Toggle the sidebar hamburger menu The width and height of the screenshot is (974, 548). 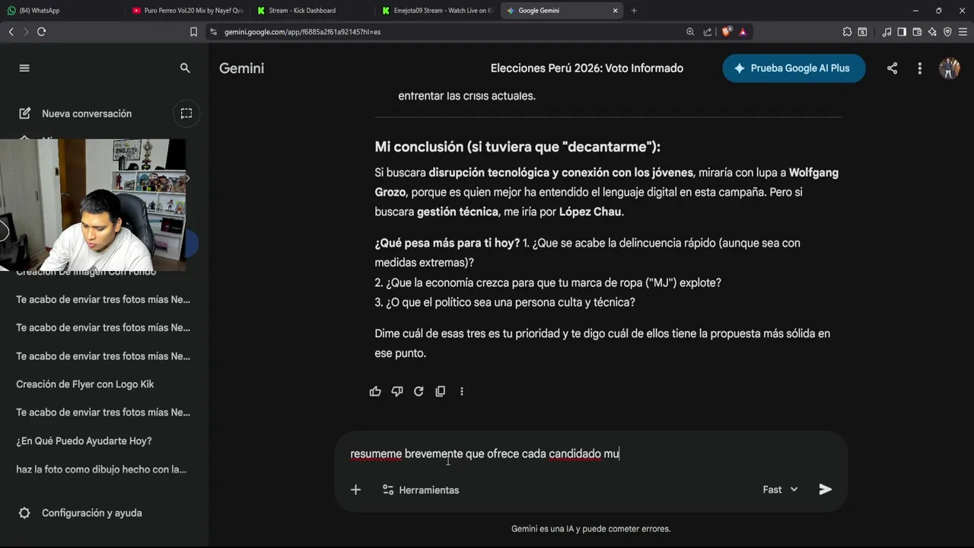pyautogui.click(x=24, y=68)
